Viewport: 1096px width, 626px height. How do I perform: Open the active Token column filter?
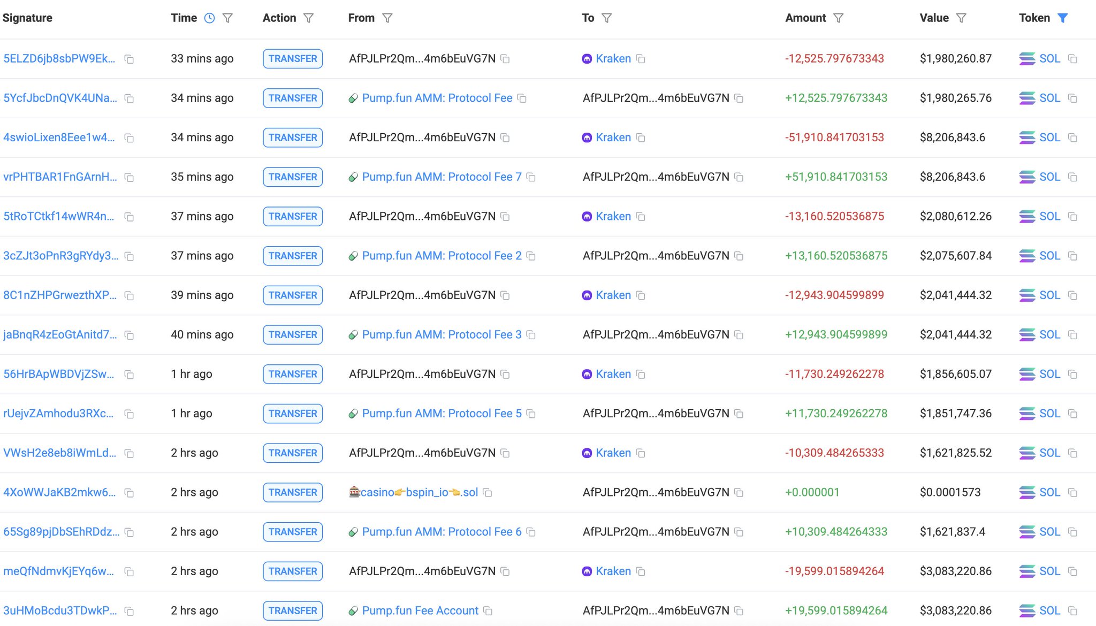(1063, 18)
